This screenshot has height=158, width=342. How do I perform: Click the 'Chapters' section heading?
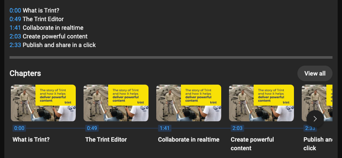tap(25, 73)
